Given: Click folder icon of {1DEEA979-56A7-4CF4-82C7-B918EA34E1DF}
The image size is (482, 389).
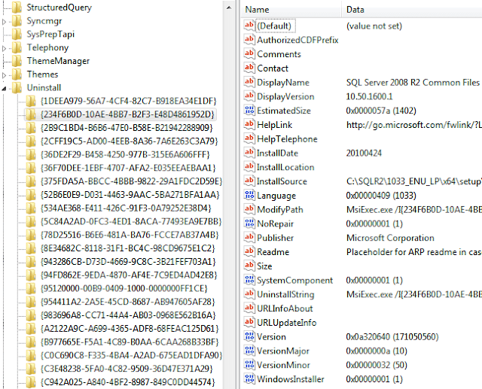Looking at the screenshot, I should click(x=31, y=101).
